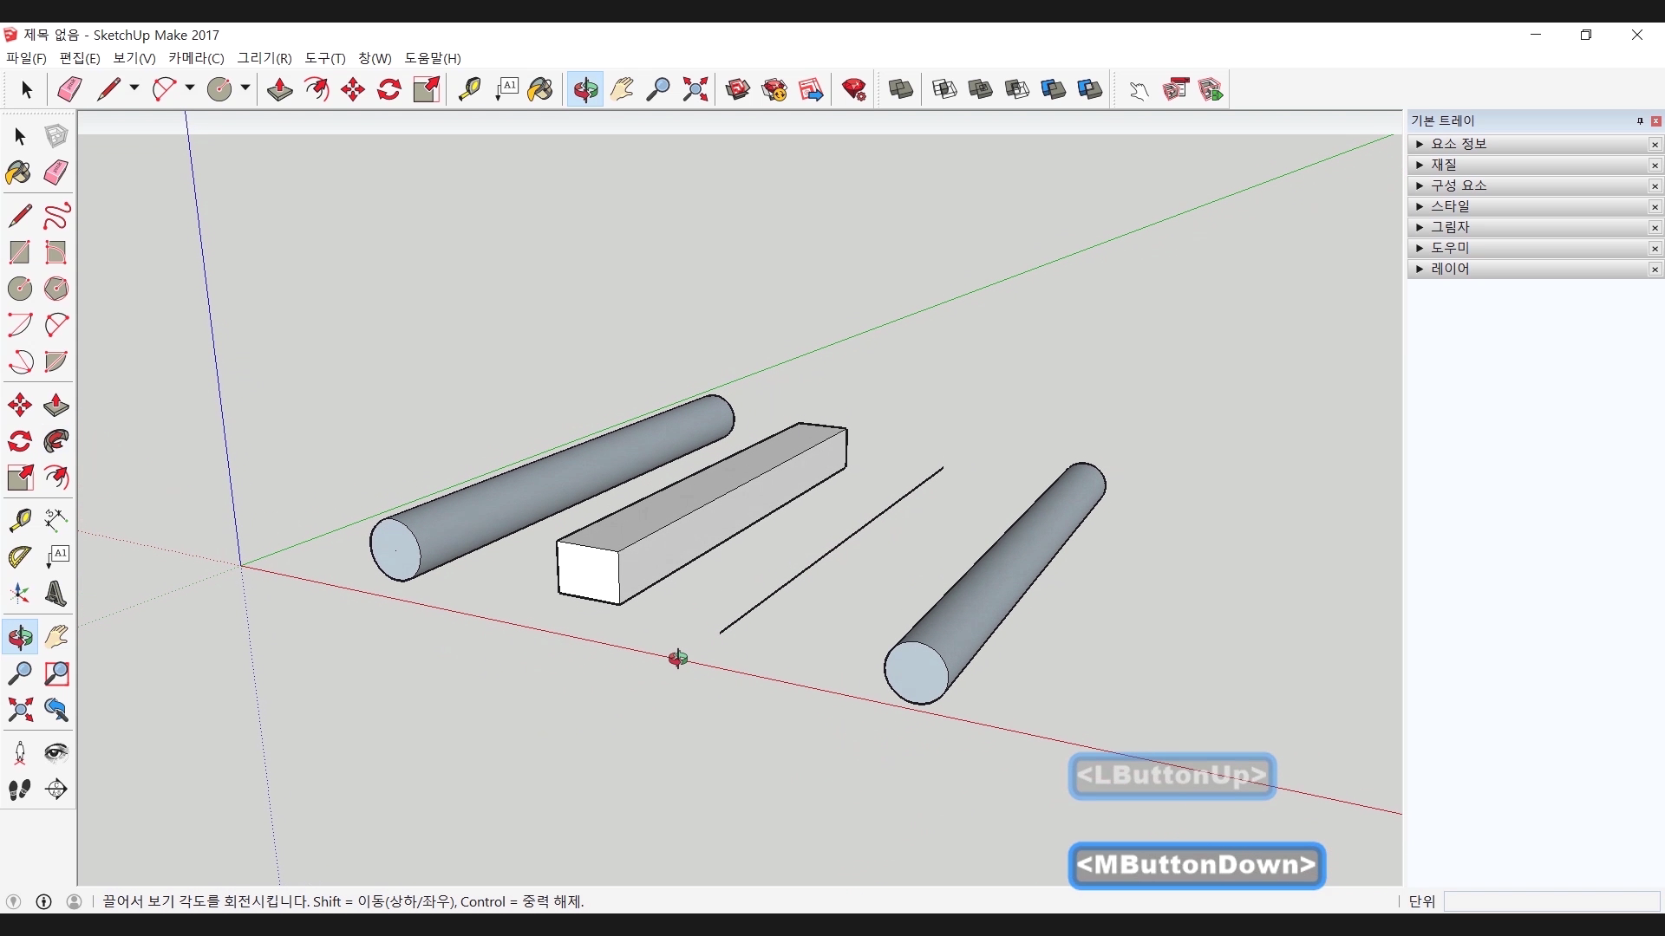Click the user sign-in icon in status bar
Image resolution: width=1665 pixels, height=936 pixels.
[x=75, y=901]
